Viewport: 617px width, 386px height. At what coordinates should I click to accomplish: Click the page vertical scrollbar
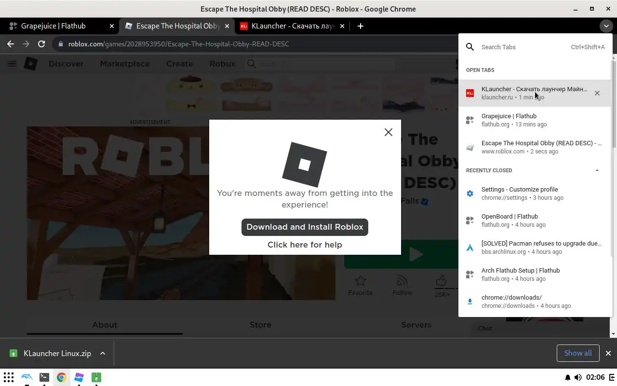613,195
